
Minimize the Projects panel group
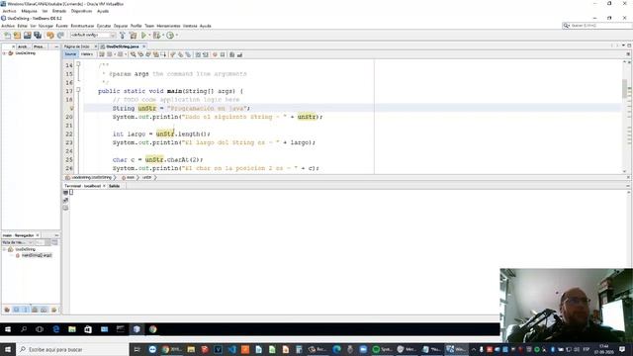point(56,46)
